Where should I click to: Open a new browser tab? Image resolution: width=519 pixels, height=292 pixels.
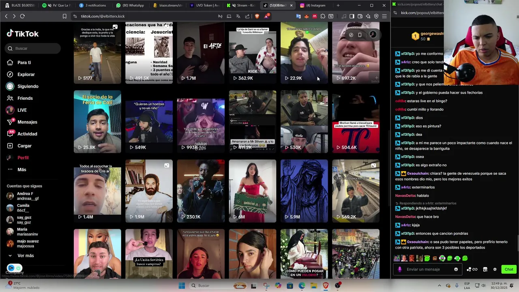338,5
